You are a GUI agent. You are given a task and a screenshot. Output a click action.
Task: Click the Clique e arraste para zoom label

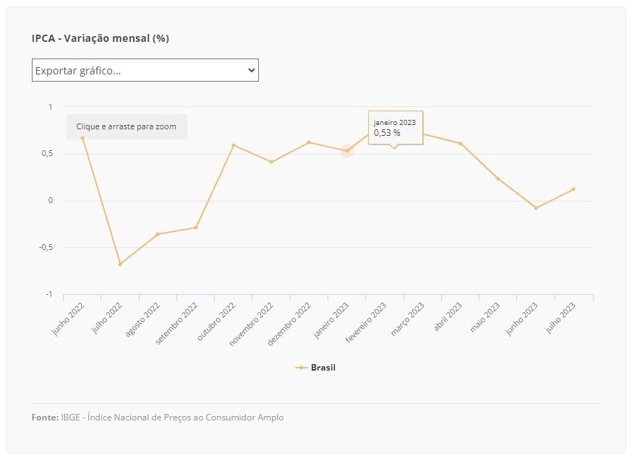click(126, 126)
